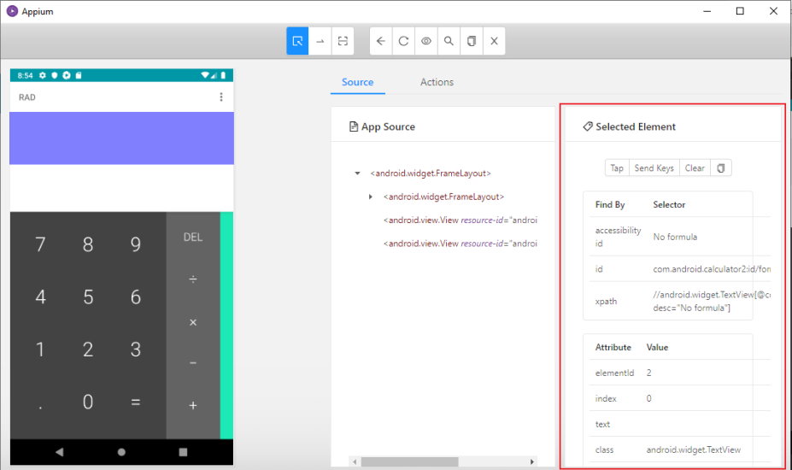Click the Appium logo in title bar
792x470 pixels.
[x=12, y=11]
